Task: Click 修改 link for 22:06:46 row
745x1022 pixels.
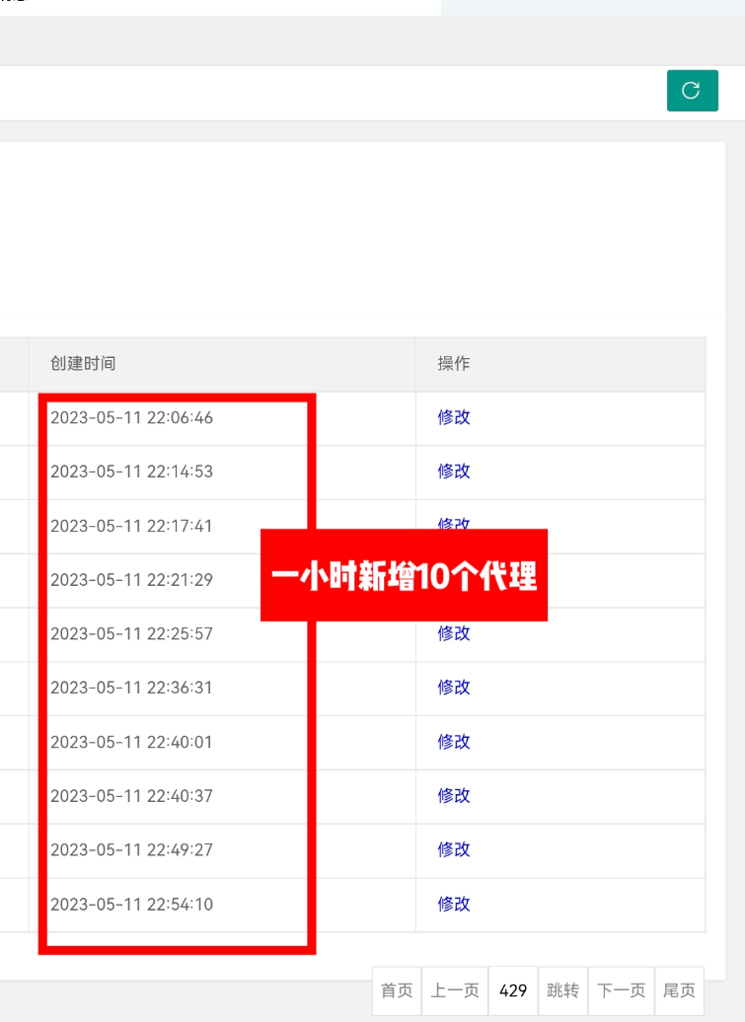Action: [454, 417]
